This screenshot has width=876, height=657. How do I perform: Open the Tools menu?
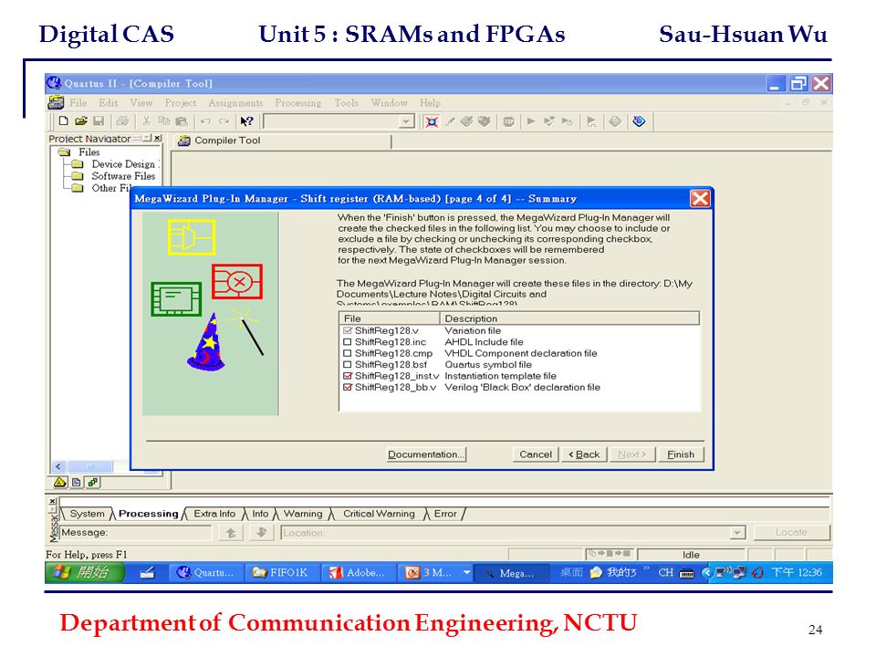pos(347,103)
